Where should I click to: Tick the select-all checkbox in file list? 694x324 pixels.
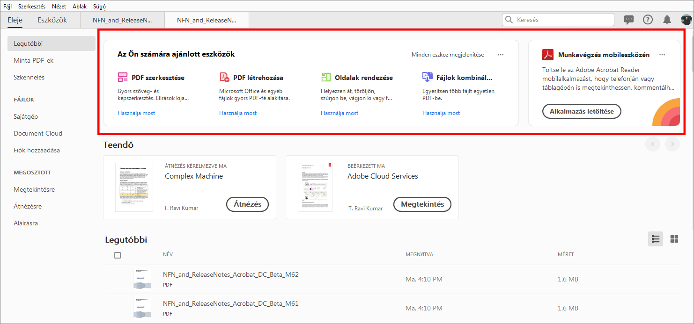pos(118,255)
